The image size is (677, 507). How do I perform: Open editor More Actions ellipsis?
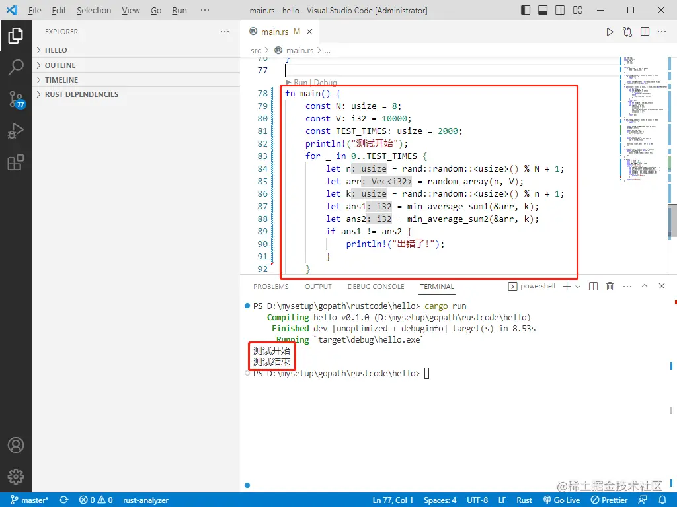pyautogui.click(x=662, y=32)
